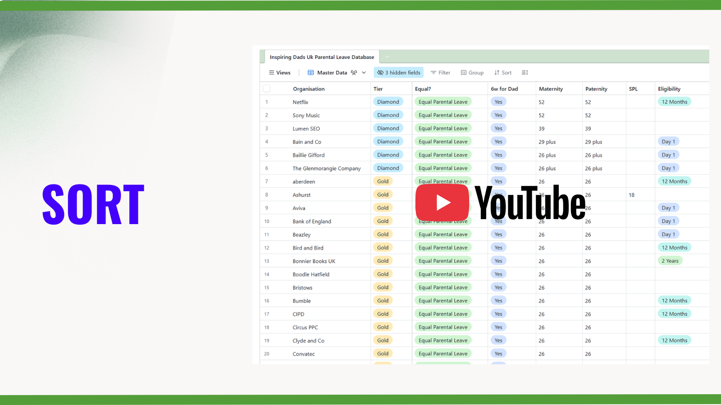Click the Yes tag in Lumen SEO row
721x405 pixels.
(498, 128)
